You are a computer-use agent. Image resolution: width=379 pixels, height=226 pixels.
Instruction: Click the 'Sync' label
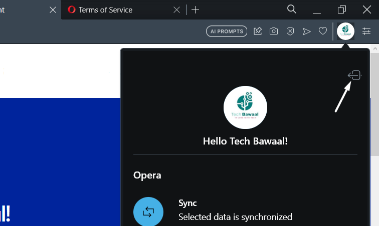[x=187, y=203]
